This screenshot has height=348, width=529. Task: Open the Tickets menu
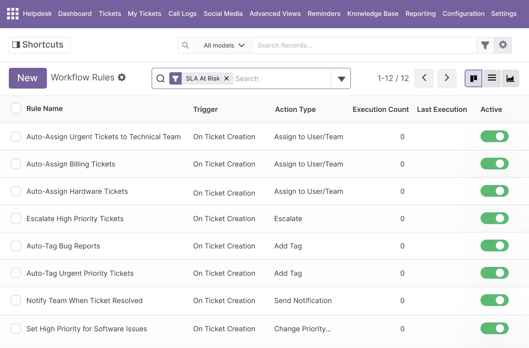110,14
